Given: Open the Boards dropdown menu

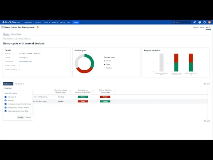Looking at the screenshot, I should click(x=55, y=22).
